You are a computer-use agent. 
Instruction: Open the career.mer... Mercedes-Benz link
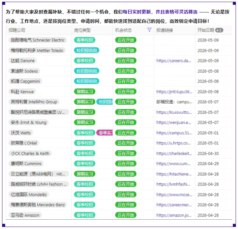(x=174, y=205)
